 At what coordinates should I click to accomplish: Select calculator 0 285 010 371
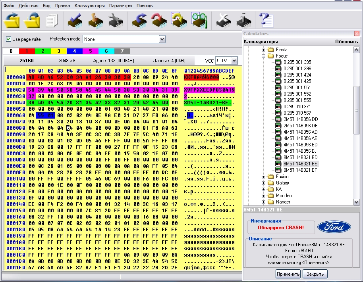pos(297,107)
